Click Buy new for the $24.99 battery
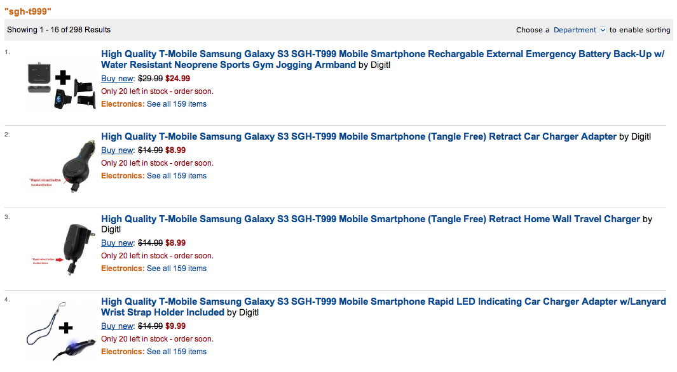This screenshot has width=677, height=372. coord(117,79)
